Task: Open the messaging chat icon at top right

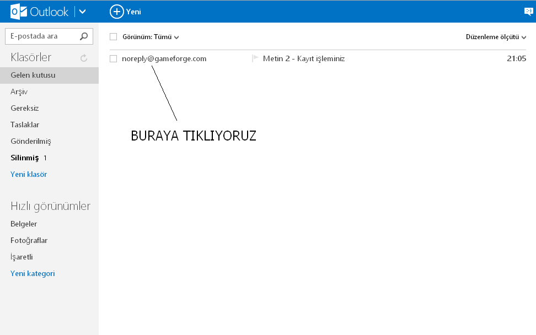Action: [529, 12]
